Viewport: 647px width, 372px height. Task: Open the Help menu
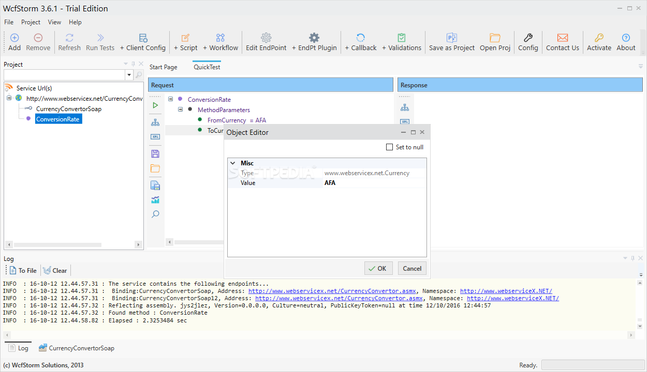(x=76, y=22)
